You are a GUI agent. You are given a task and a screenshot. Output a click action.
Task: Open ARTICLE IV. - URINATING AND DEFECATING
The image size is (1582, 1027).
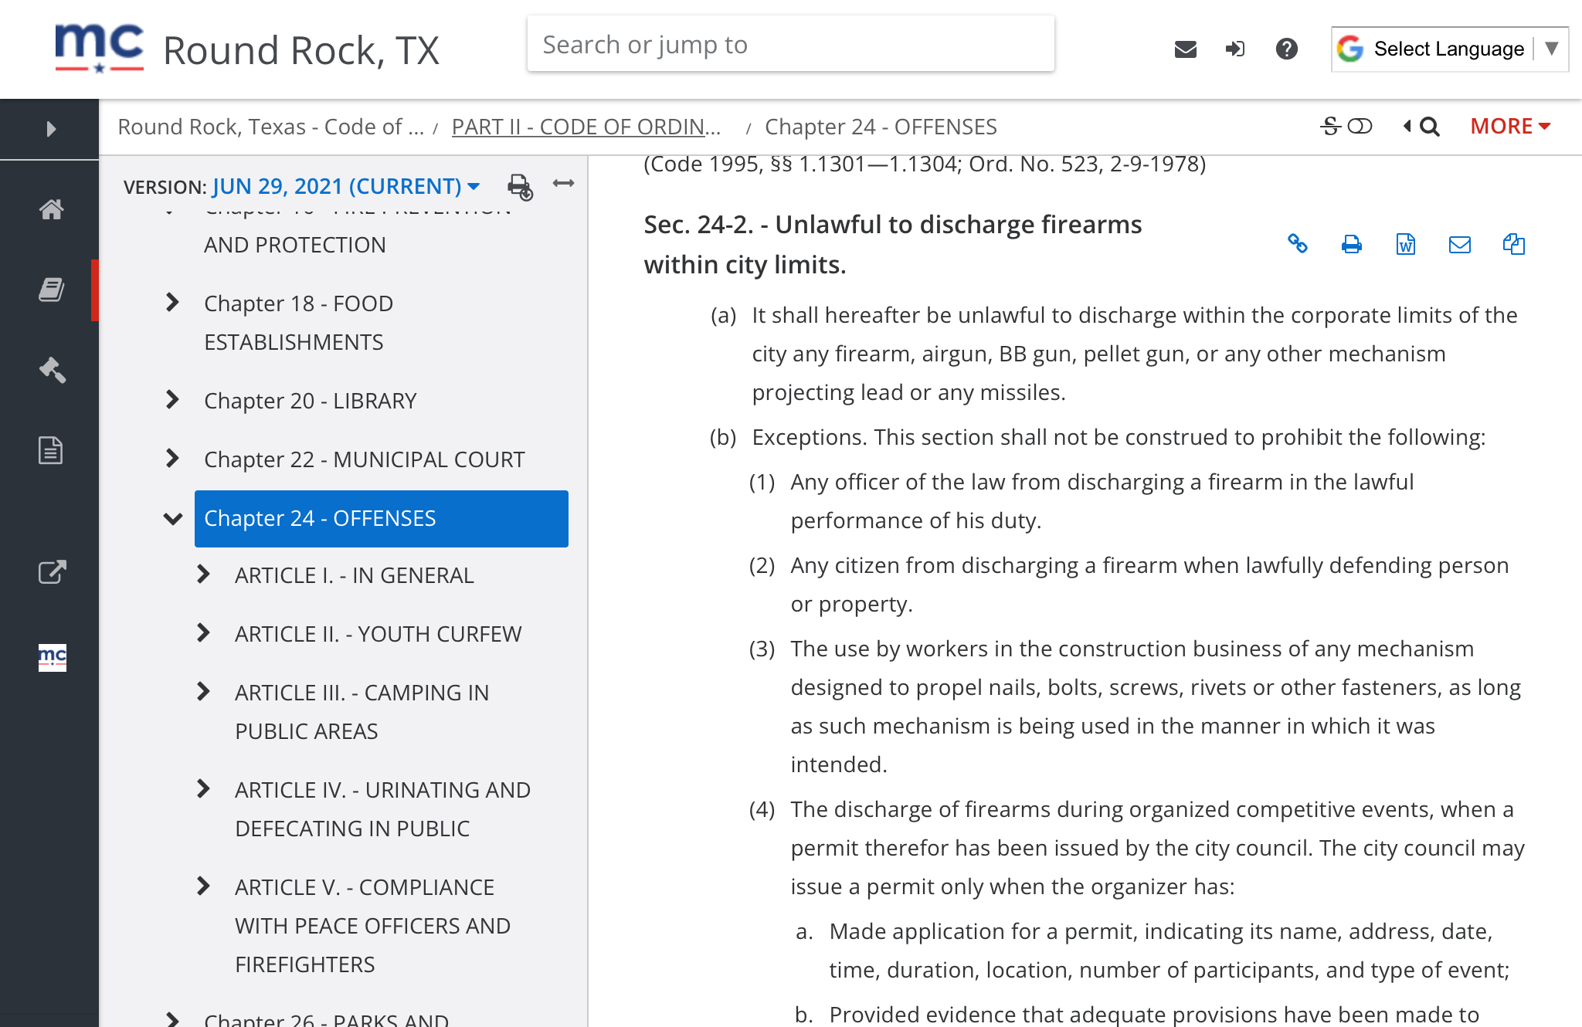pyautogui.click(x=383, y=809)
